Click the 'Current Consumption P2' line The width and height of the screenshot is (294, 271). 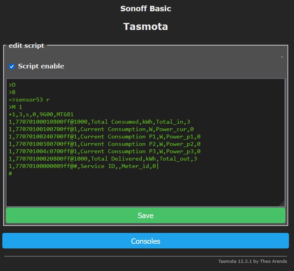click(x=104, y=144)
